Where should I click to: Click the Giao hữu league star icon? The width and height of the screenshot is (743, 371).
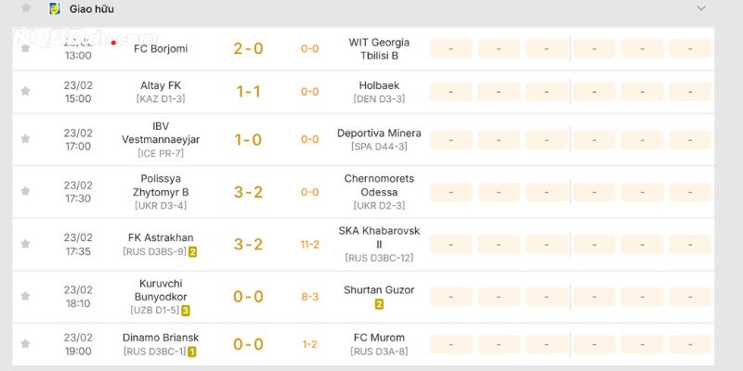[x=26, y=8]
